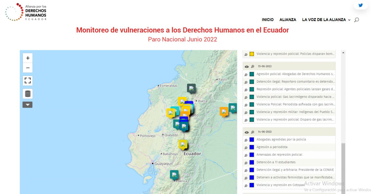Zoom in on the map
Viewport: 371px width, 194px height.
tap(28, 58)
